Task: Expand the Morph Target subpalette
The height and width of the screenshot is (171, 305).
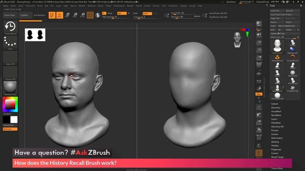Action: pyautogui.click(x=277, y=157)
